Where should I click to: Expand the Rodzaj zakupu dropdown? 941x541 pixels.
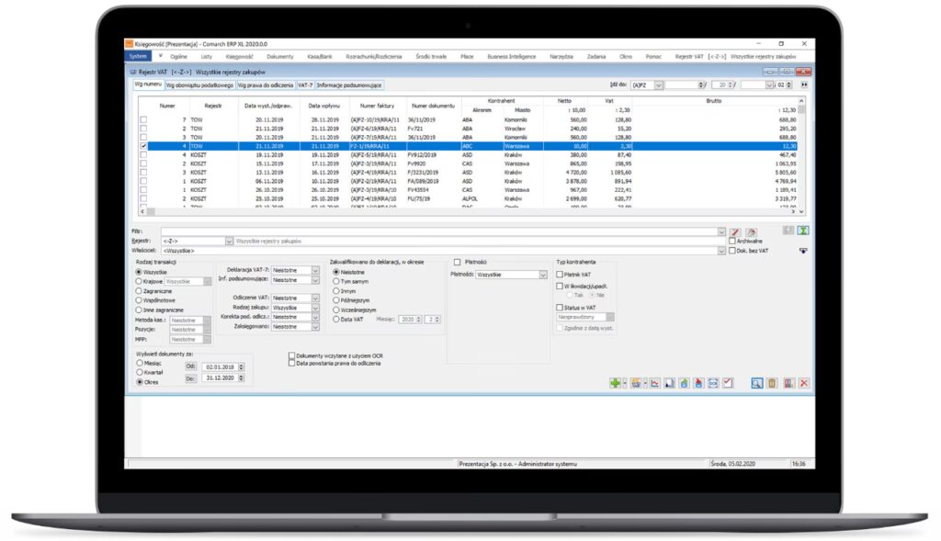315,308
